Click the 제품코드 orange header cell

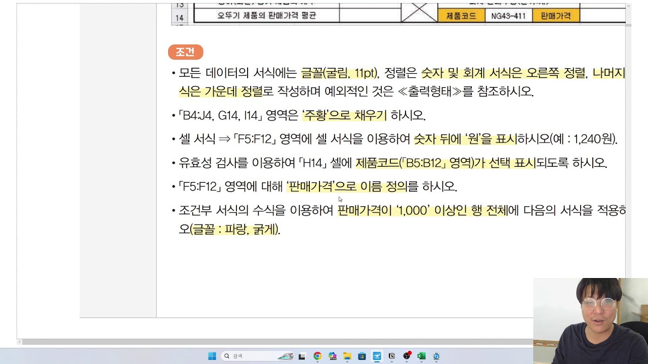[461, 16]
